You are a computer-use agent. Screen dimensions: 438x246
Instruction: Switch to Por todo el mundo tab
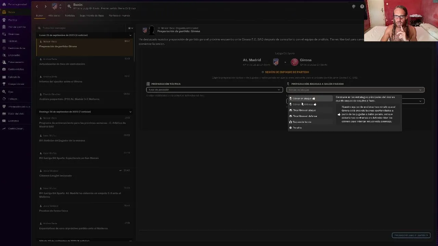click(x=119, y=15)
